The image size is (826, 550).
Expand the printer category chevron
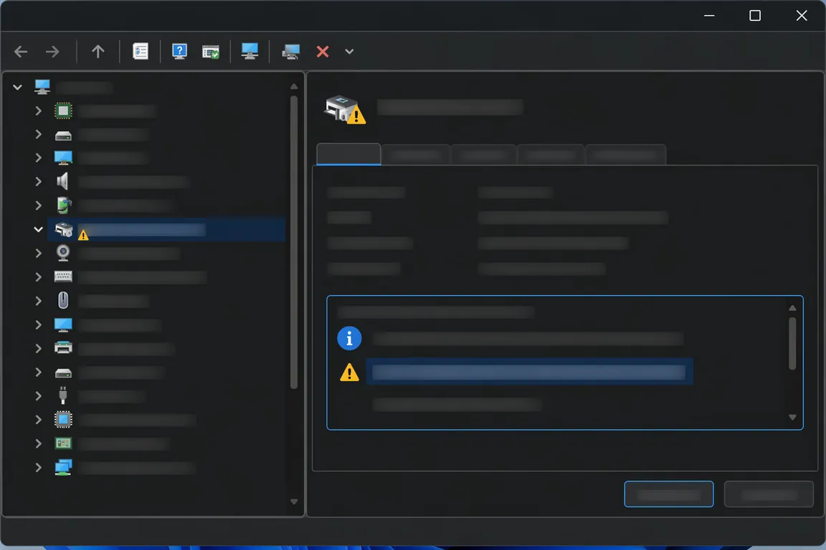point(38,348)
